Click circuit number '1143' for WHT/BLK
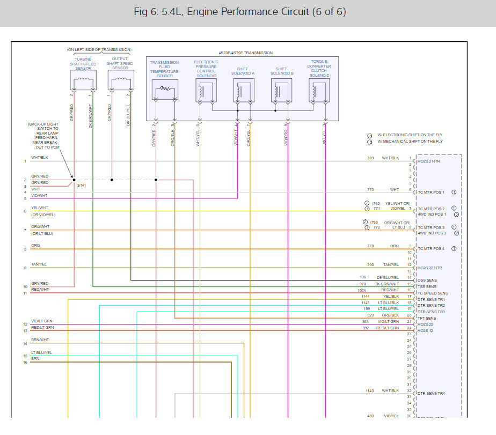 [370, 391]
